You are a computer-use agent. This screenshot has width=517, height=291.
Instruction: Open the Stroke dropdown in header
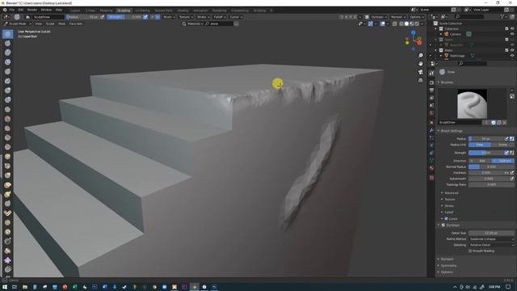[x=203, y=17]
